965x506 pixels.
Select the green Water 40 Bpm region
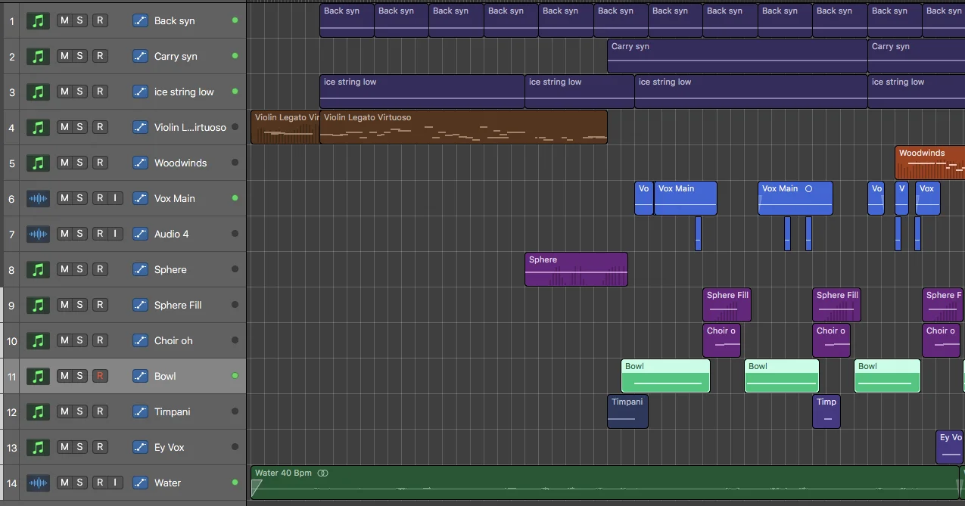(605, 483)
